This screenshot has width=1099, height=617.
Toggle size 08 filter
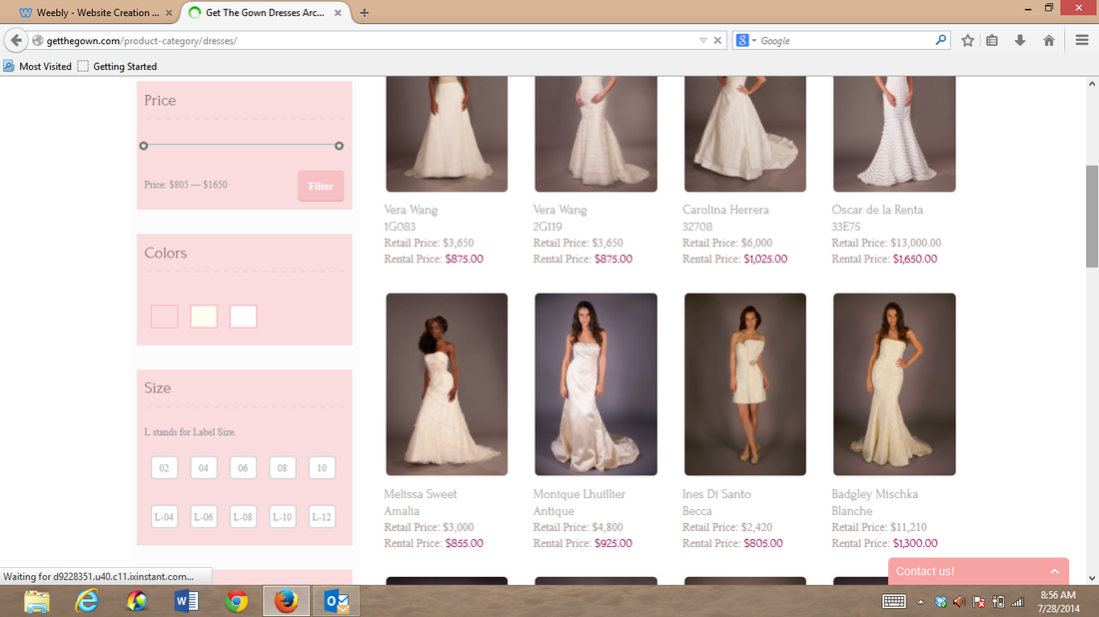tap(283, 468)
